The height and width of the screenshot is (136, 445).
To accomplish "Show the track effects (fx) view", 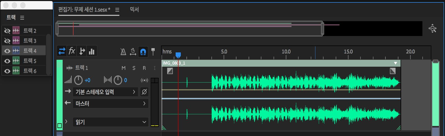I will (x=72, y=51).
